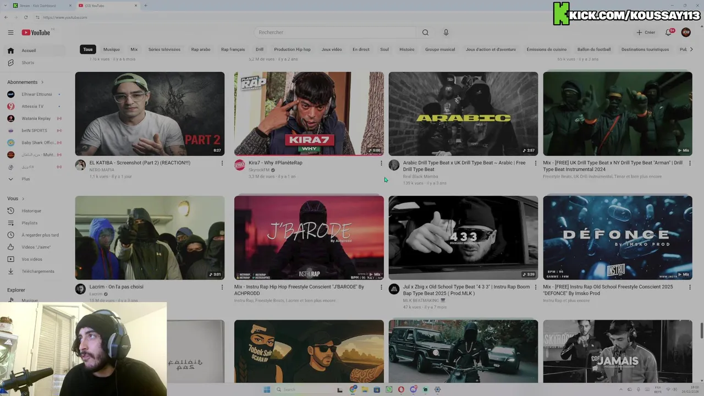Click the page vertical scrollbar thumb
The image size is (704, 396).
tap(701, 332)
